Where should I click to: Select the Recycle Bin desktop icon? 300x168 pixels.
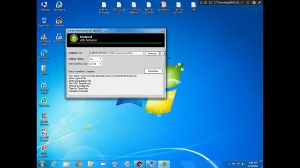click(x=44, y=22)
